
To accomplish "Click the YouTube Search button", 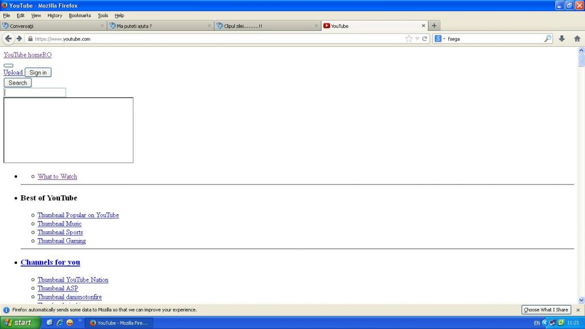I will tap(18, 83).
